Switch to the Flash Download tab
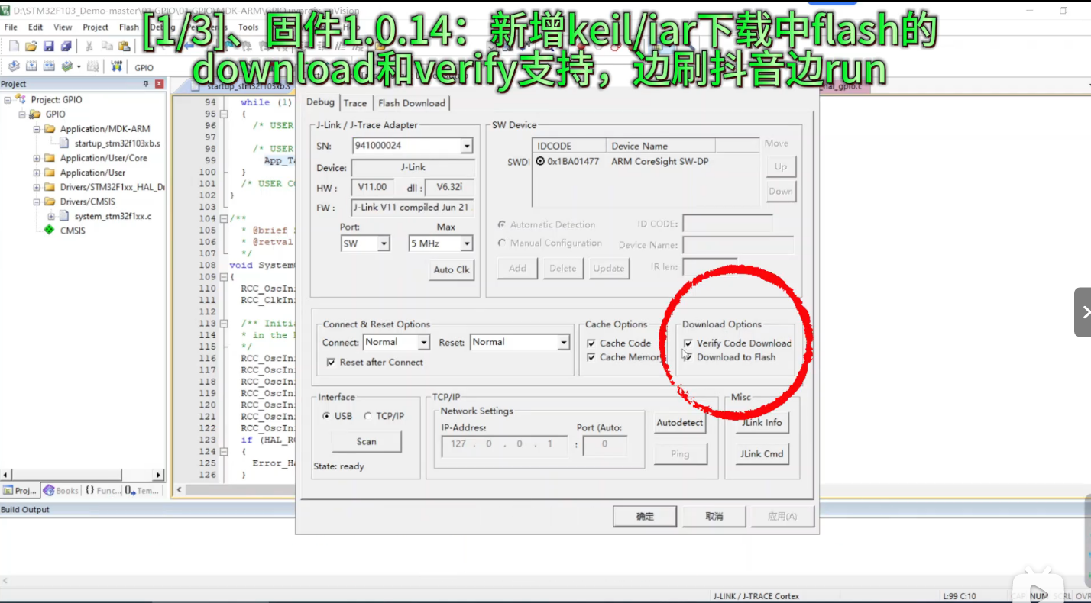1091x603 pixels. [411, 103]
